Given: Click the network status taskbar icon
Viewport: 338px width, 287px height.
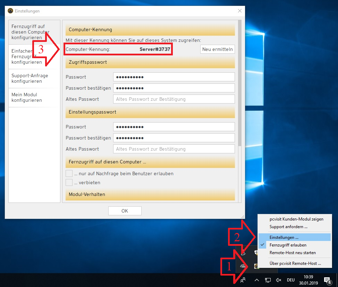Looking at the screenshot, I should [268, 280].
